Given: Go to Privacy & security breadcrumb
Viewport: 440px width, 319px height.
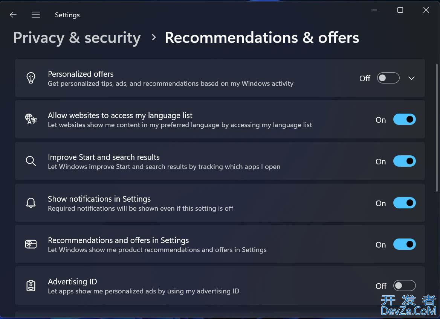Looking at the screenshot, I should [77, 38].
